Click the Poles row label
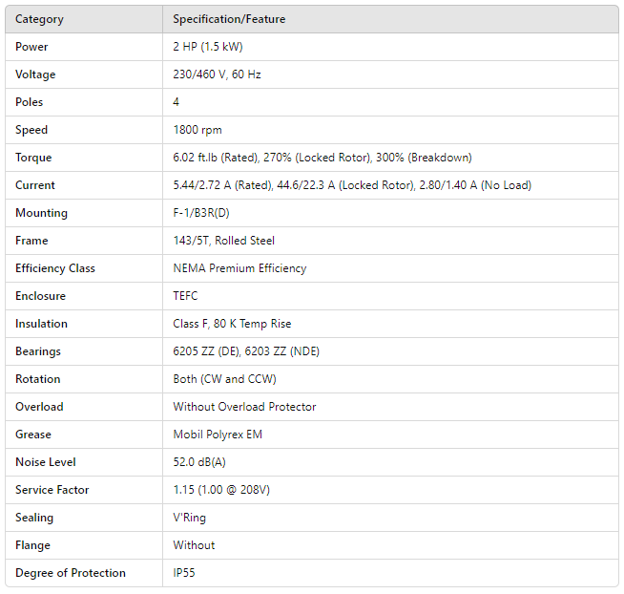Screen dimensions: 624x594 pyautogui.click(x=30, y=102)
